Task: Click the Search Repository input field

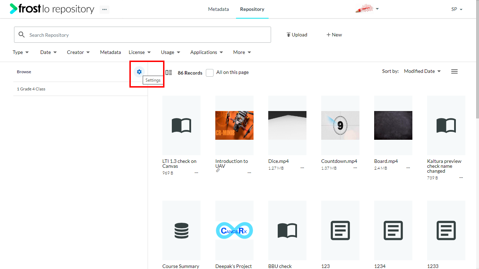Action: tap(142, 35)
